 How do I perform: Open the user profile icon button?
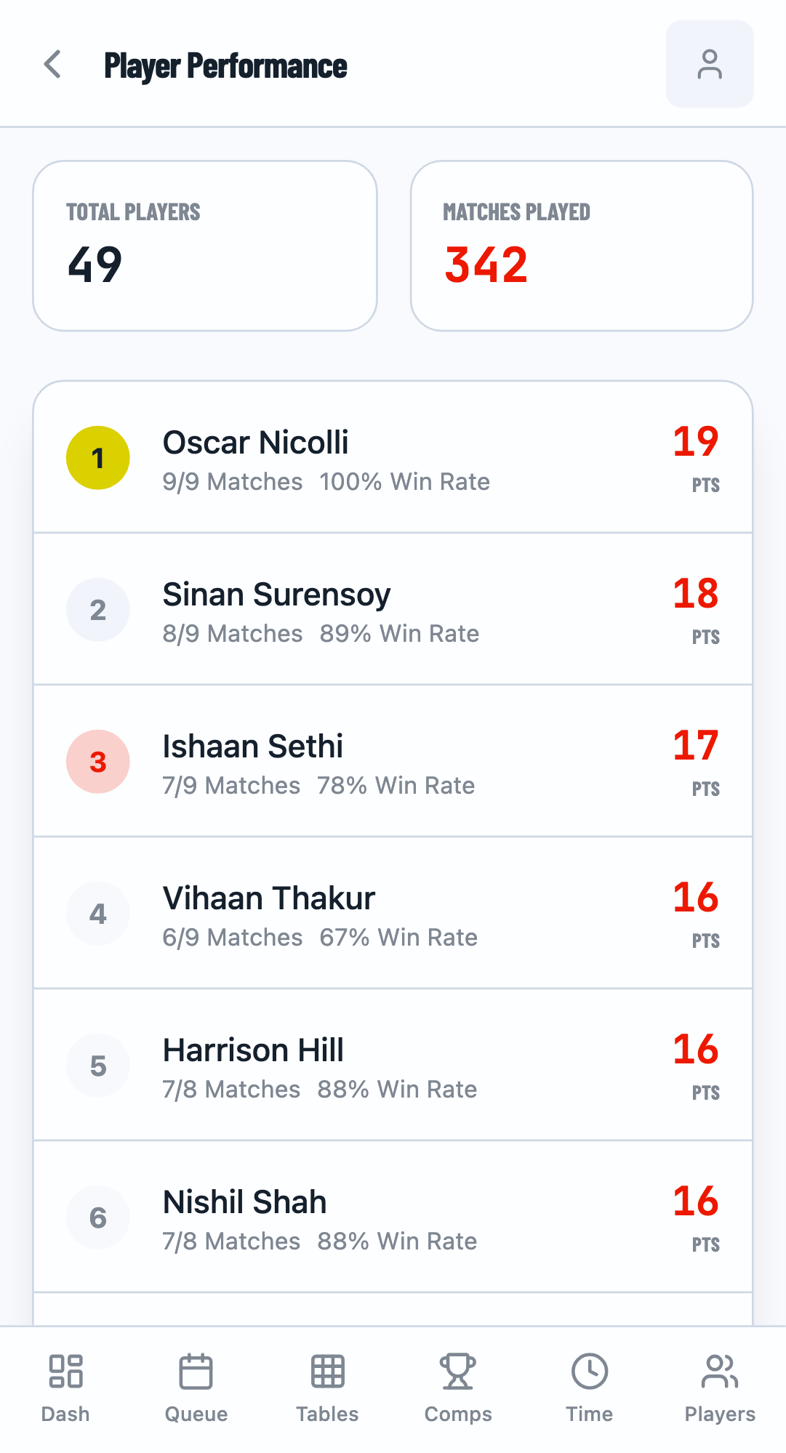click(709, 65)
